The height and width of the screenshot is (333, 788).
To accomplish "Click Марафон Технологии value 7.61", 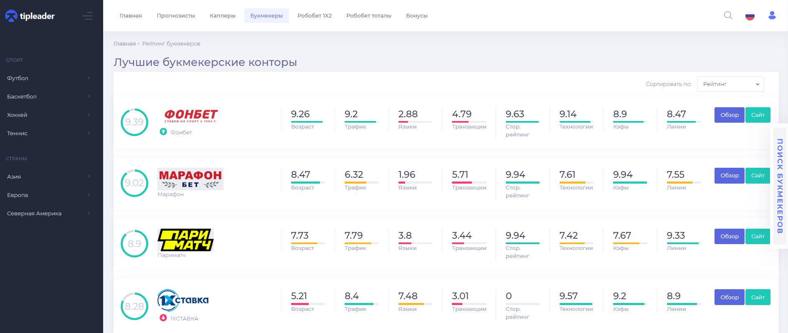I will [x=568, y=174].
